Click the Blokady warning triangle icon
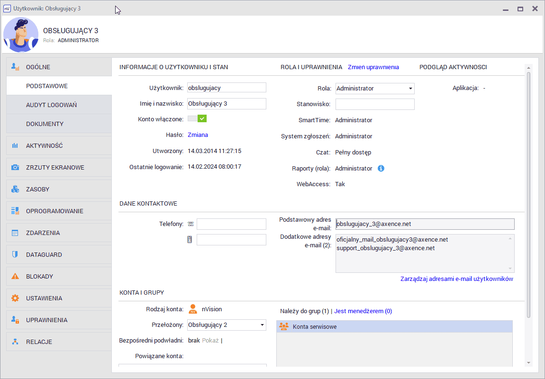The image size is (545, 379). [x=15, y=277]
